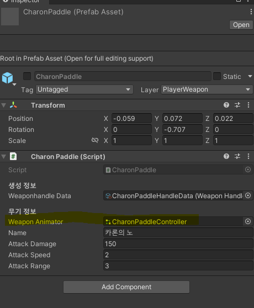
Task: Click the Attack Range field showing 3
Action: click(178, 265)
